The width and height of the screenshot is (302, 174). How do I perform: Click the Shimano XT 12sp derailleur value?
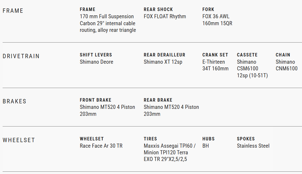(163, 62)
